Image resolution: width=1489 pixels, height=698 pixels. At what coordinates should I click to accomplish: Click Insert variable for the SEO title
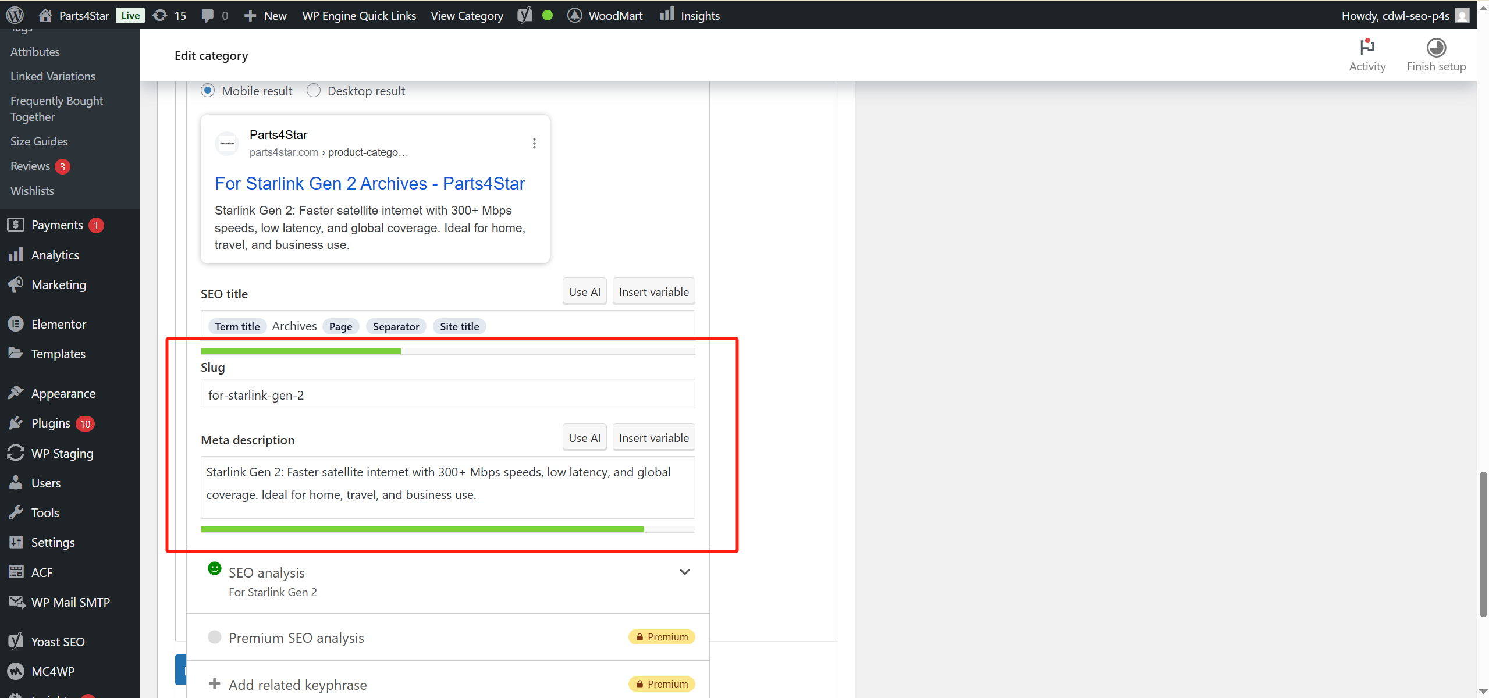click(x=653, y=291)
